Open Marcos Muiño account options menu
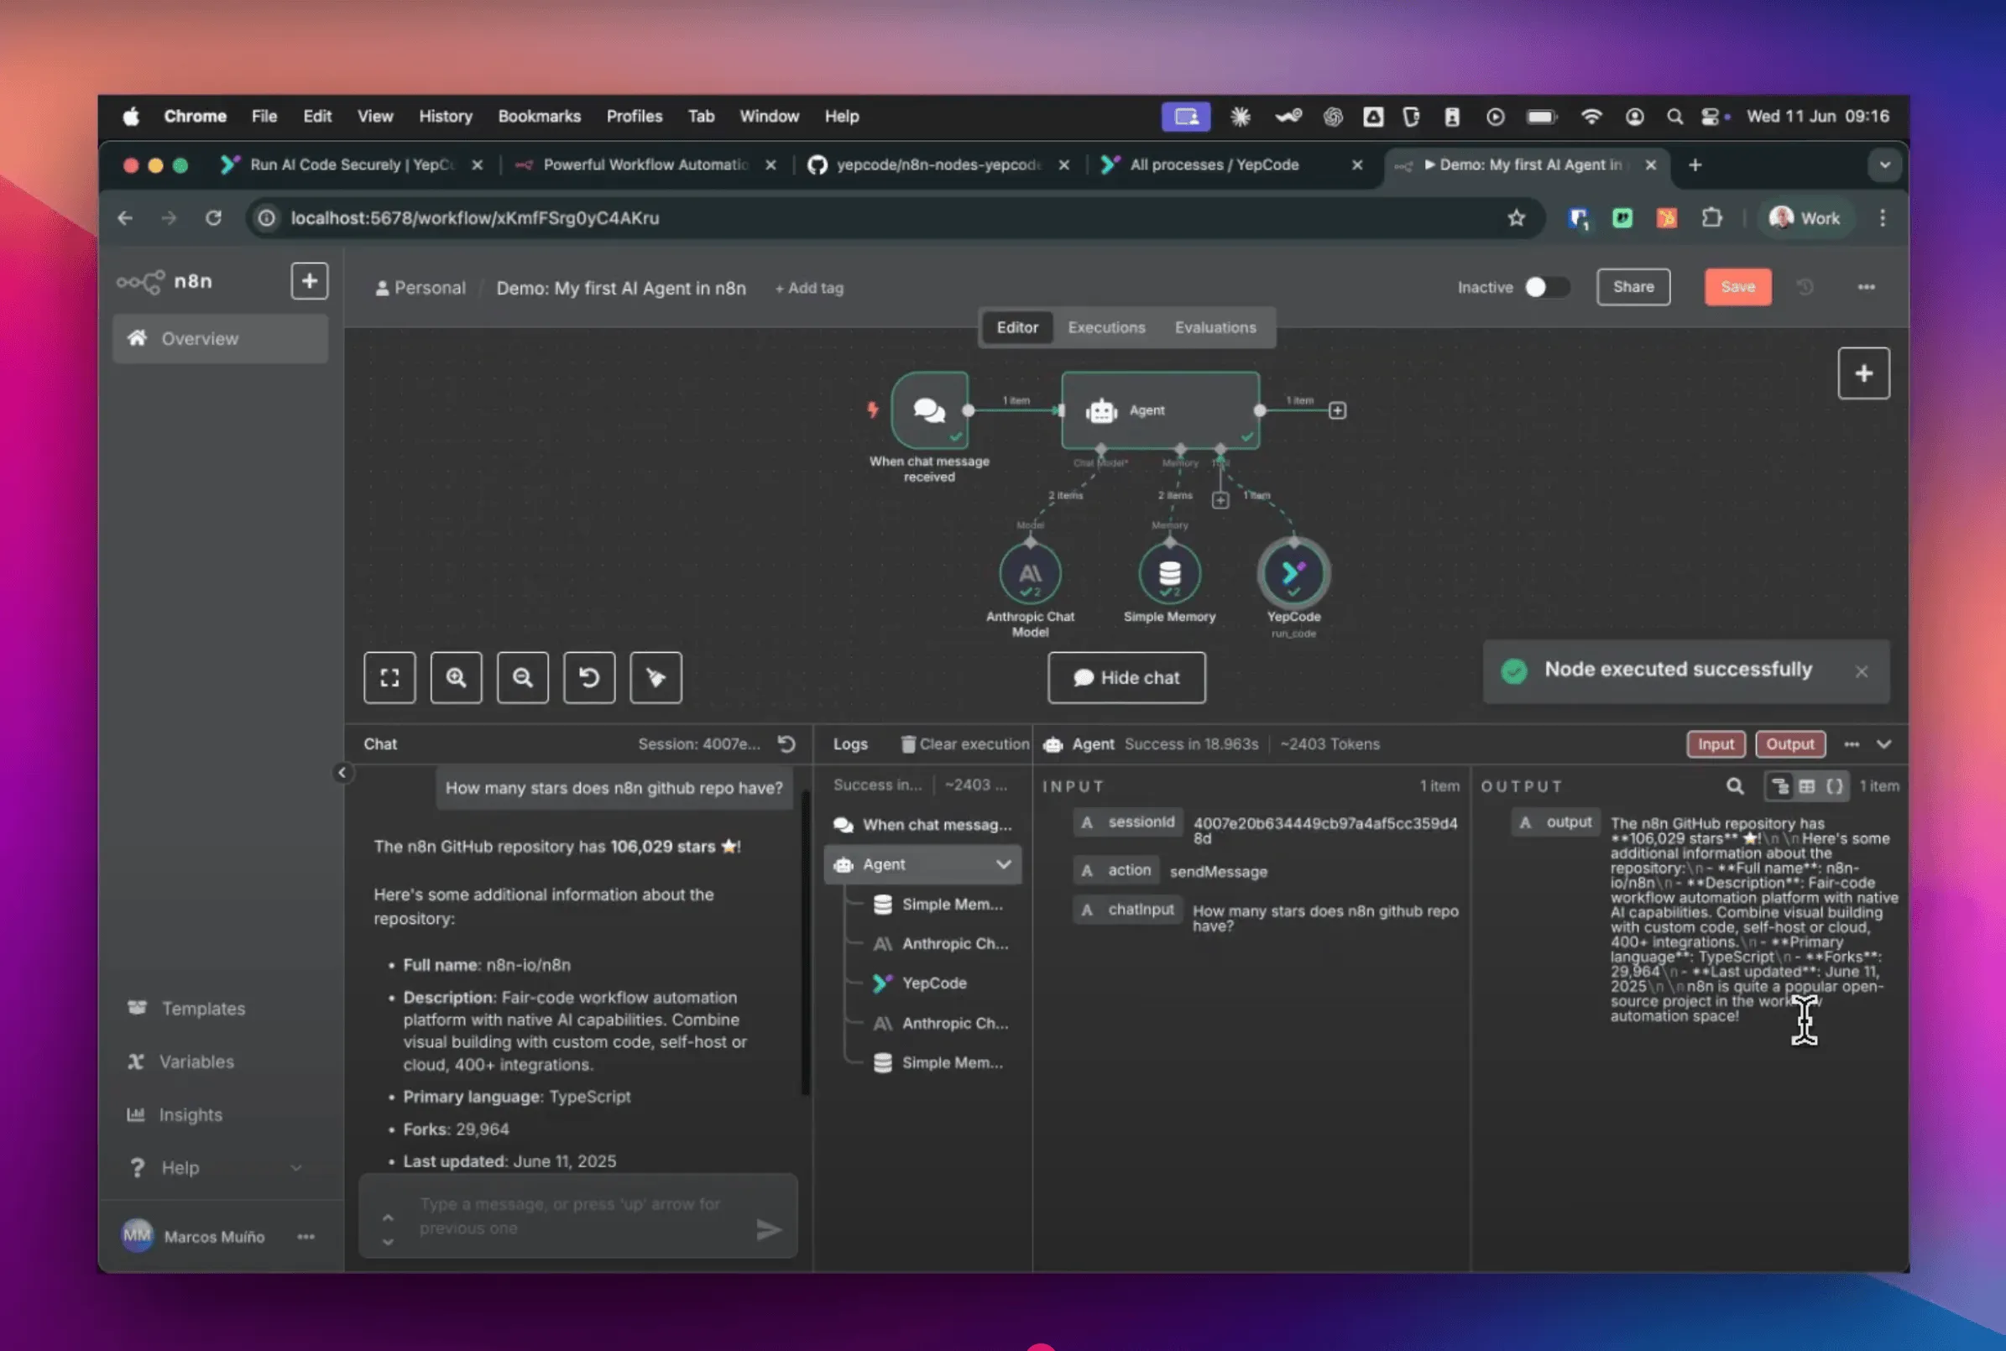 click(306, 1235)
